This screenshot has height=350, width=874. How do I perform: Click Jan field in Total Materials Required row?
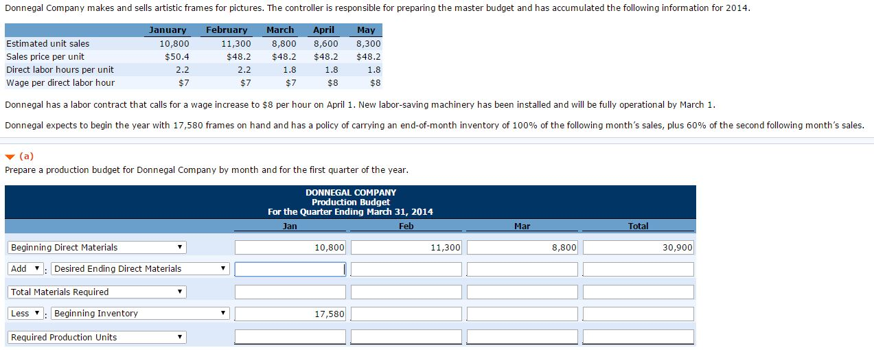(x=290, y=292)
